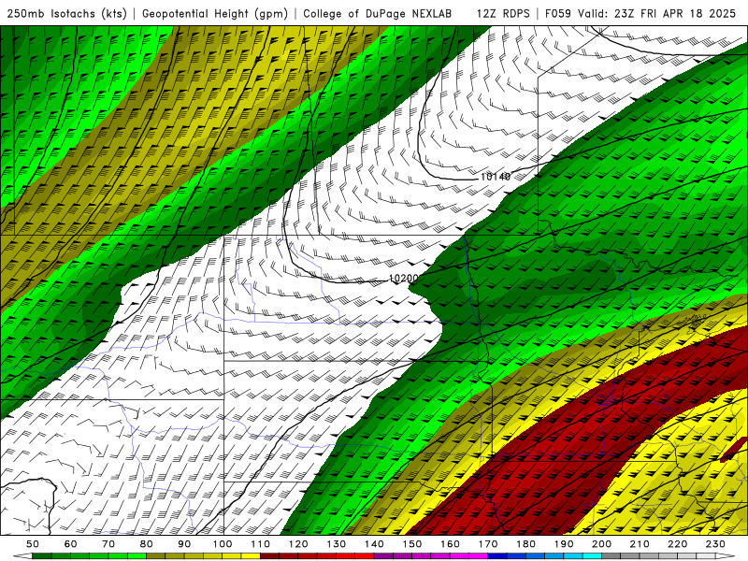Click the 80 knot legend value
Image resolution: width=748 pixels, height=561 pixels.
[x=147, y=544]
